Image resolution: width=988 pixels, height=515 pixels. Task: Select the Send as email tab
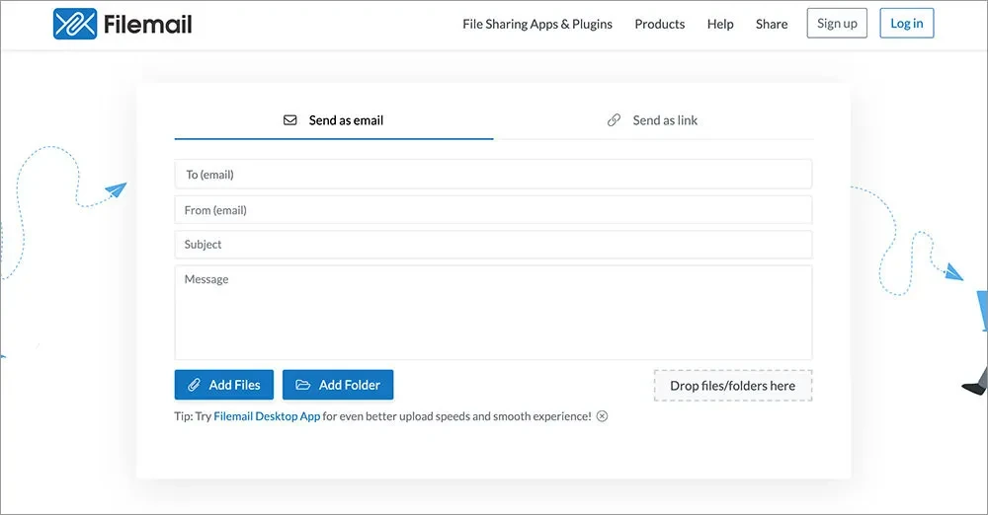pyautogui.click(x=334, y=120)
